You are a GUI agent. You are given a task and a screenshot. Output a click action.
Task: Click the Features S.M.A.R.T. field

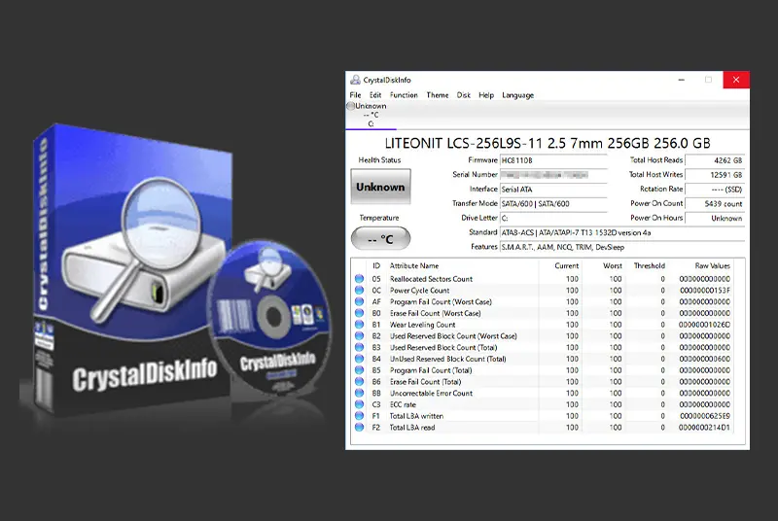(622, 247)
